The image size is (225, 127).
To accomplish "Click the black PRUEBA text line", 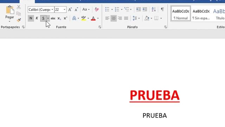I will (x=155, y=115).
